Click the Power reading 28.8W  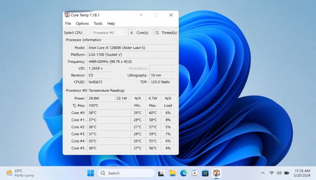[x=101, y=98]
